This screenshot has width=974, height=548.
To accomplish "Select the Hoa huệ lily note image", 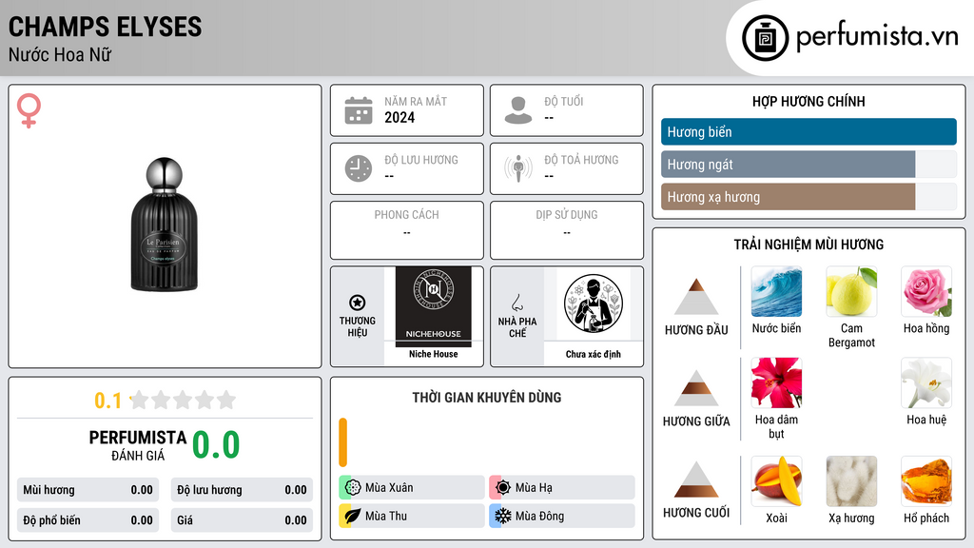I will 926,382.
